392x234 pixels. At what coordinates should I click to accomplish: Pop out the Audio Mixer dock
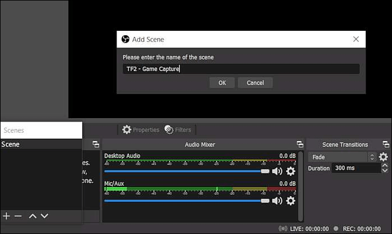(x=300, y=144)
